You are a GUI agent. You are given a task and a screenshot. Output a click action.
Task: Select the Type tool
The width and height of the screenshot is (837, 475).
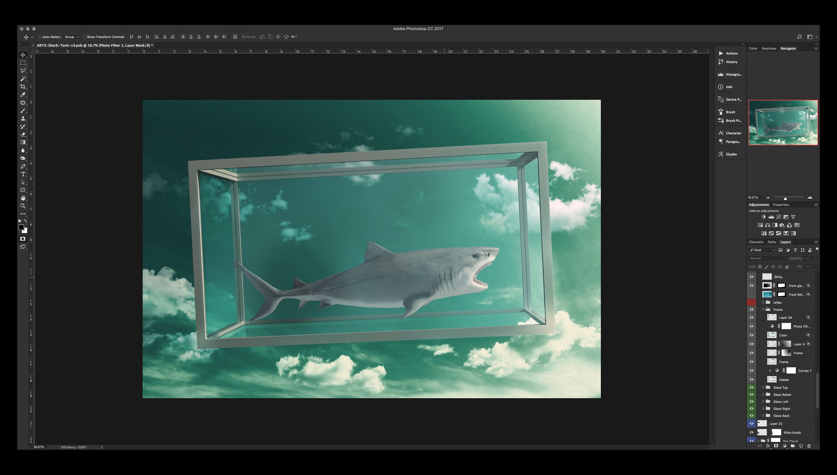[23, 174]
